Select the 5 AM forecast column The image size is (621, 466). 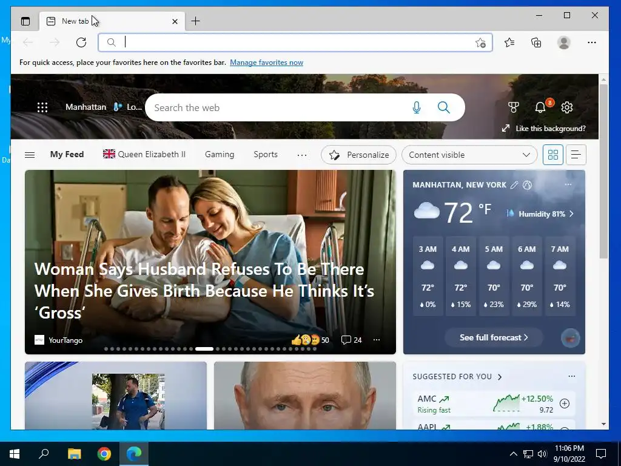tap(494, 276)
